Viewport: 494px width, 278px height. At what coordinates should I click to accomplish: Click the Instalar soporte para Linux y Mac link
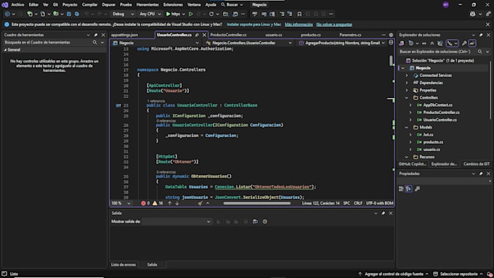[254, 25]
